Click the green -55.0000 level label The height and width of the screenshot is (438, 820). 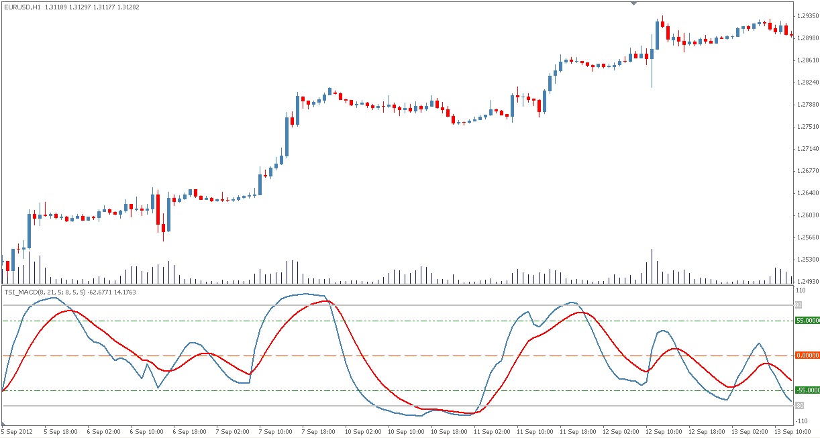[807, 390]
